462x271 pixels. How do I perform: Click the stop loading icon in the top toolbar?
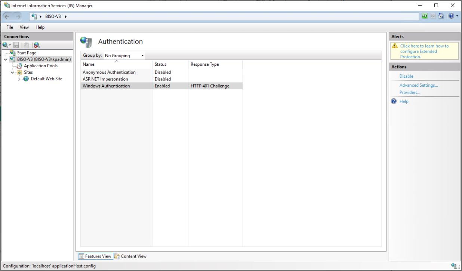click(x=433, y=16)
